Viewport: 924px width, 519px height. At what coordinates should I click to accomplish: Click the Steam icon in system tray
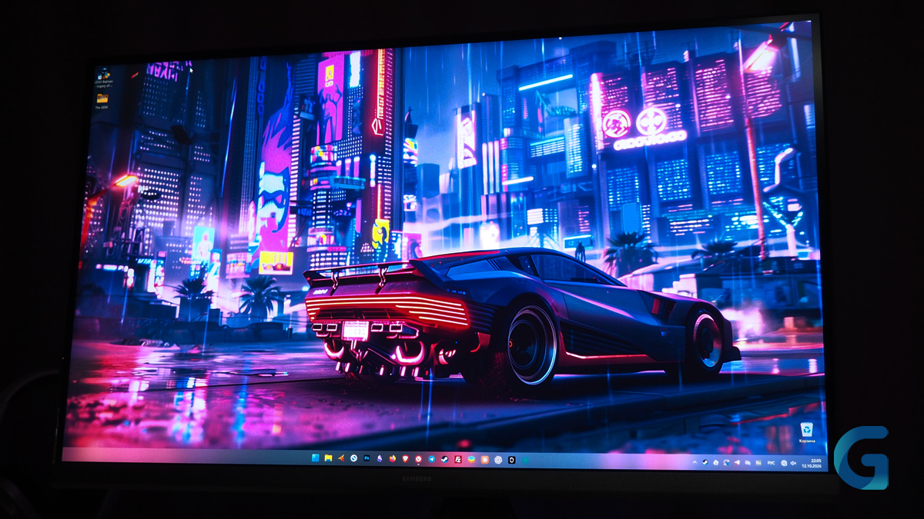click(705, 462)
